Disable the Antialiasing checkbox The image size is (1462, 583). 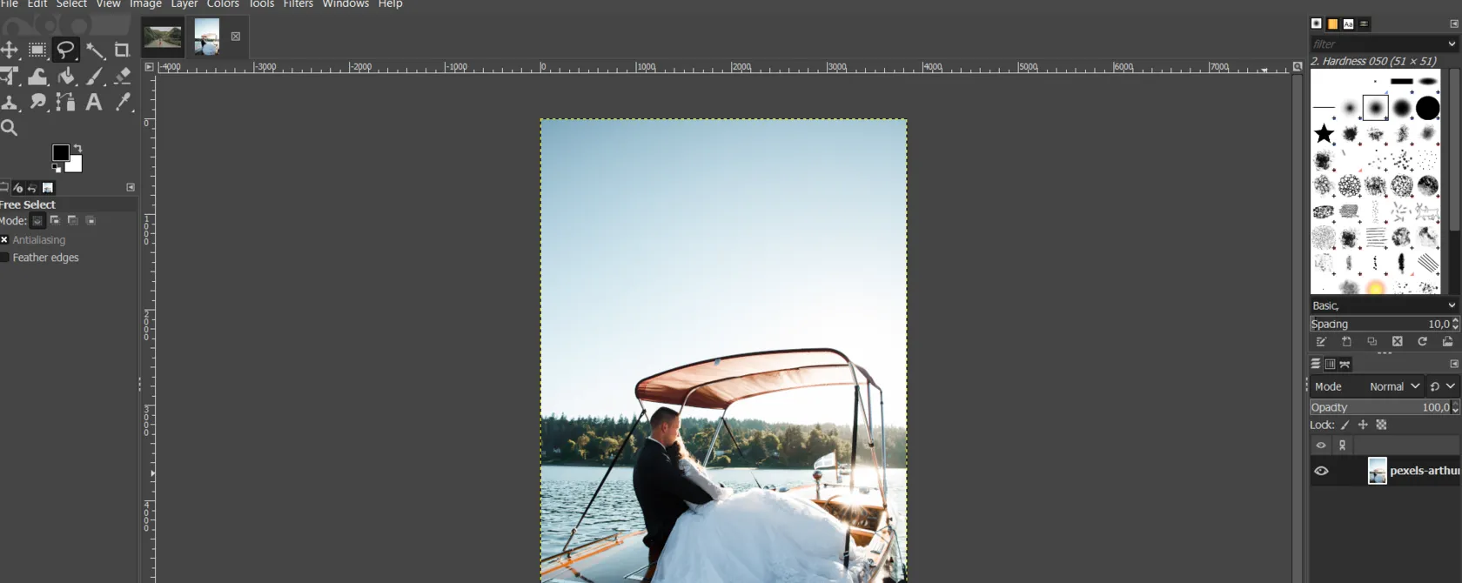(4, 240)
